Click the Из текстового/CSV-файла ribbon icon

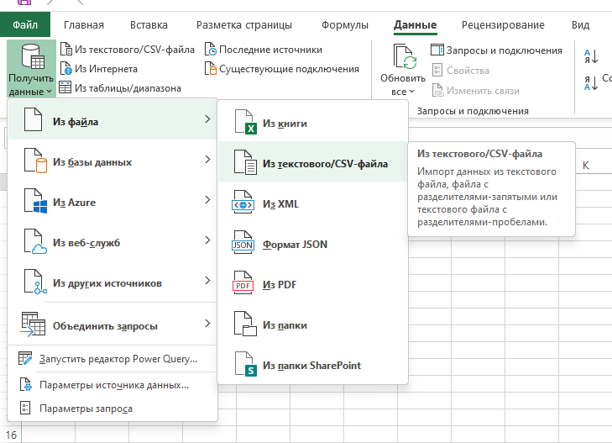coord(66,50)
